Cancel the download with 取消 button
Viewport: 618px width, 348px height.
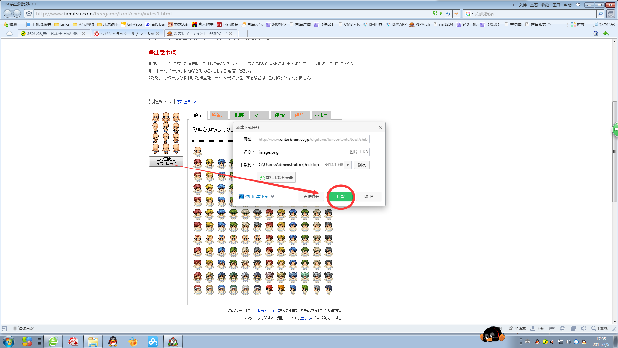[369, 197]
